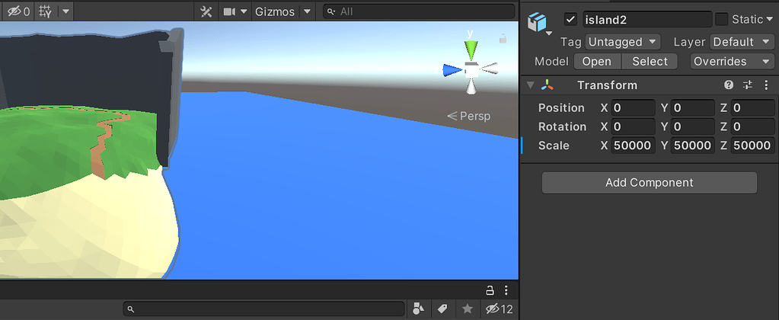
Task: Open the Transform presets icon
Action: tap(748, 85)
